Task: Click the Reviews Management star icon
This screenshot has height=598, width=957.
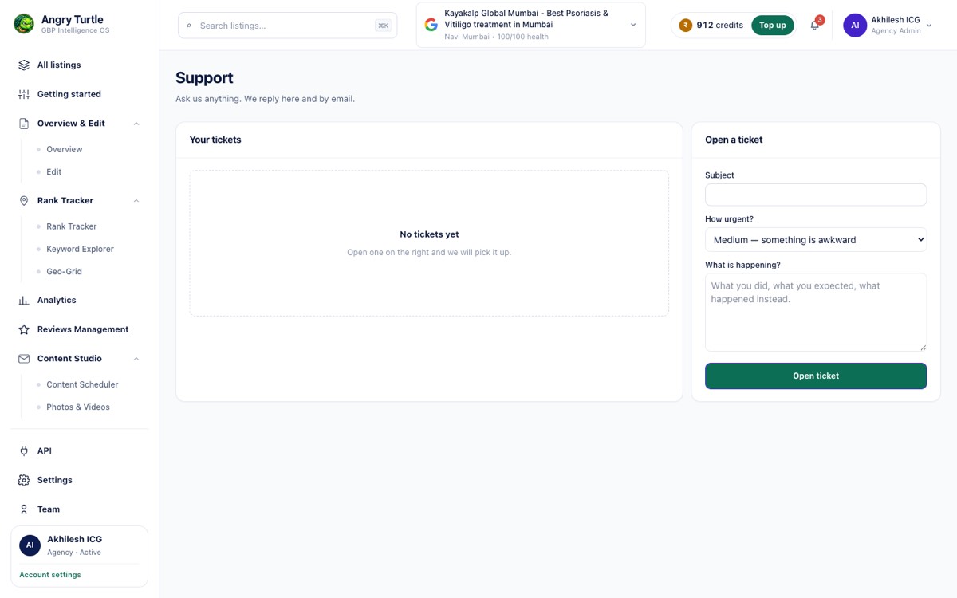Action: point(24,329)
